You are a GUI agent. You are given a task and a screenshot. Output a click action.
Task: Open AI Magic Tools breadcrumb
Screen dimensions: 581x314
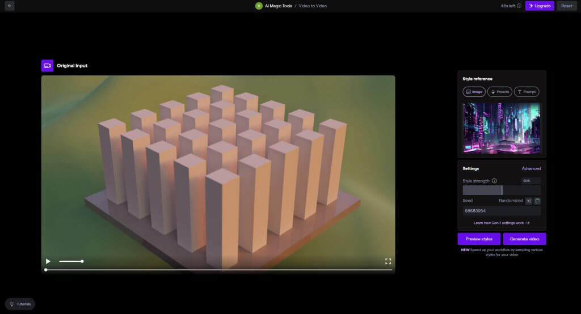[278, 6]
